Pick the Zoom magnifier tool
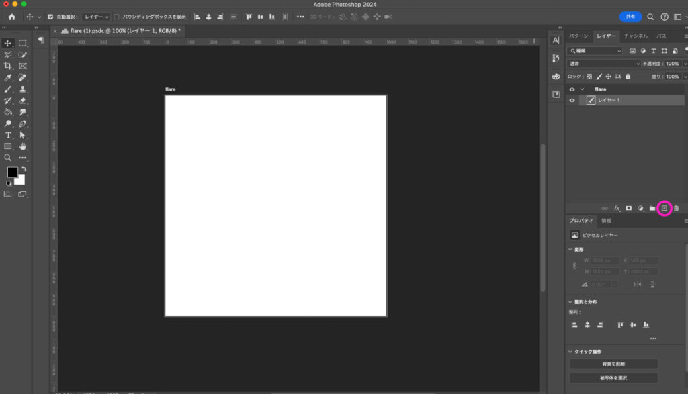Screen dimensions: 688x394 [8, 158]
